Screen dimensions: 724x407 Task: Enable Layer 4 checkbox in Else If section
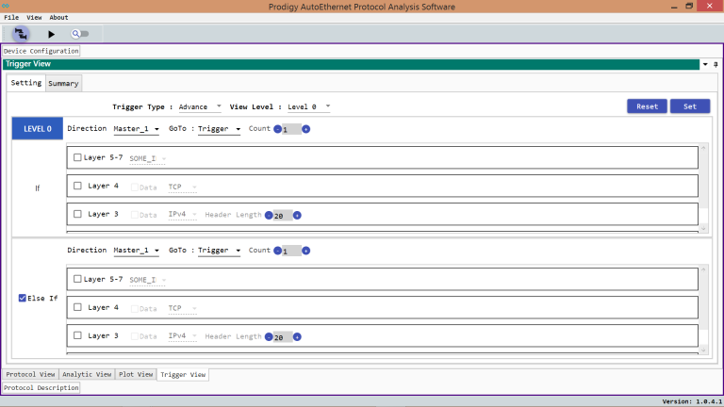(x=77, y=307)
